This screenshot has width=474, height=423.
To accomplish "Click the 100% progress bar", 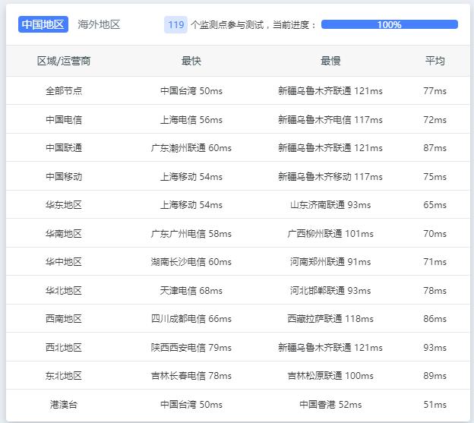I will pos(390,24).
